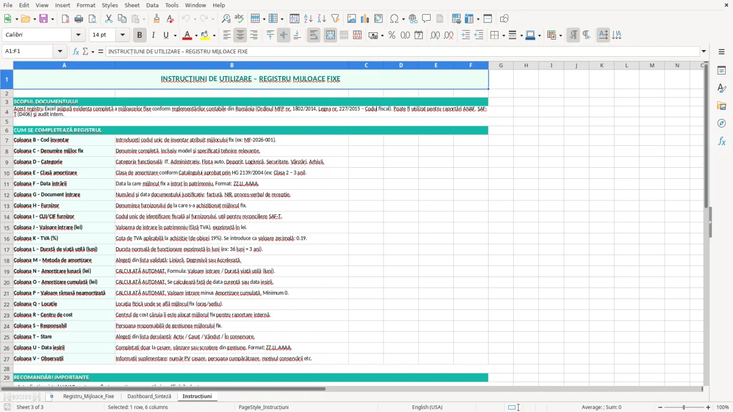Expand the Name Box dropdown

60,51
